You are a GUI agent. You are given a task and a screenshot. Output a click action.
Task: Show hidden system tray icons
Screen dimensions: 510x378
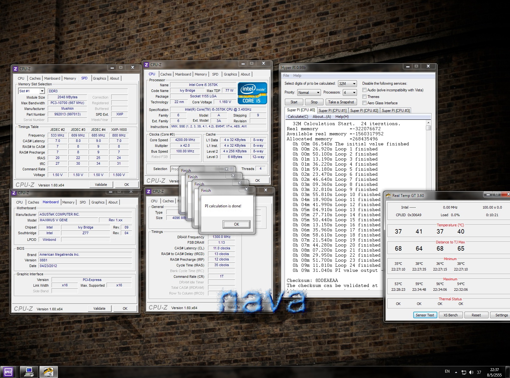coord(456,372)
